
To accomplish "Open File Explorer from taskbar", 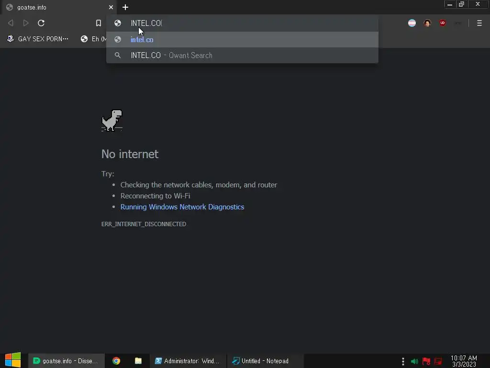I will pyautogui.click(x=138, y=361).
